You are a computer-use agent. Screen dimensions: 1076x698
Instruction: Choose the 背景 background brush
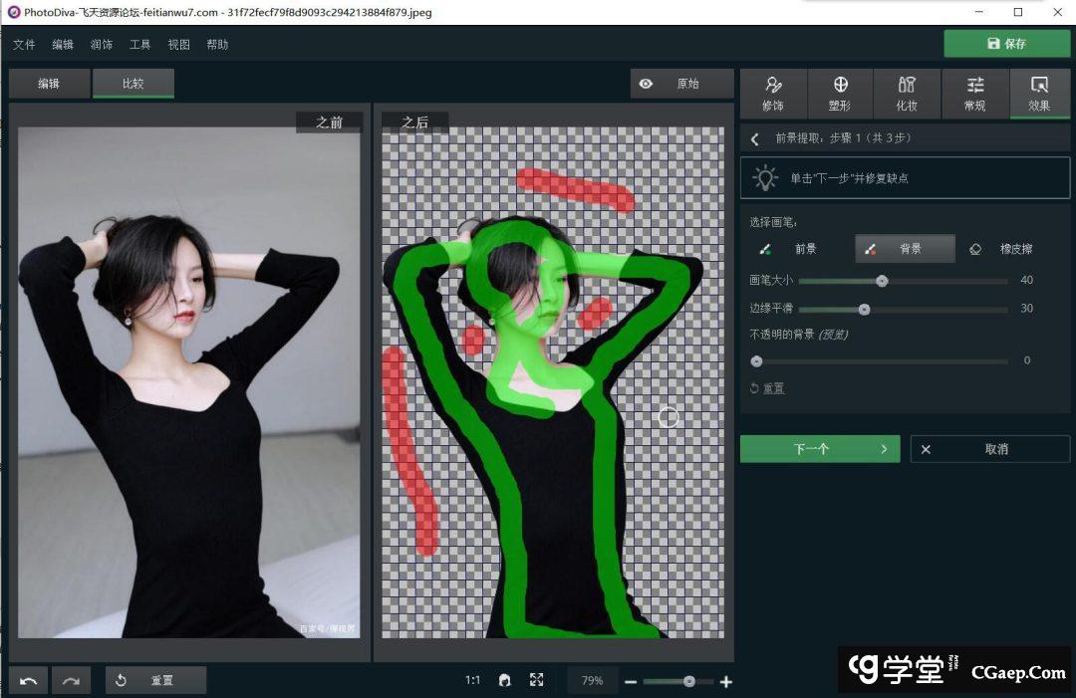(x=904, y=249)
